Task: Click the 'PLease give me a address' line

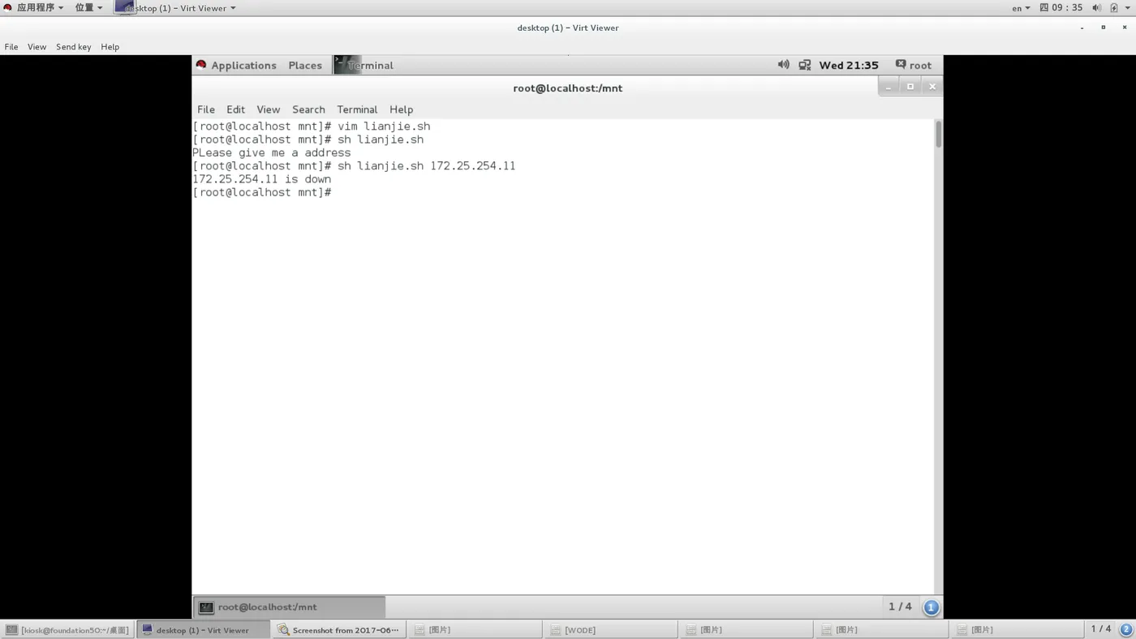Action: click(x=271, y=152)
